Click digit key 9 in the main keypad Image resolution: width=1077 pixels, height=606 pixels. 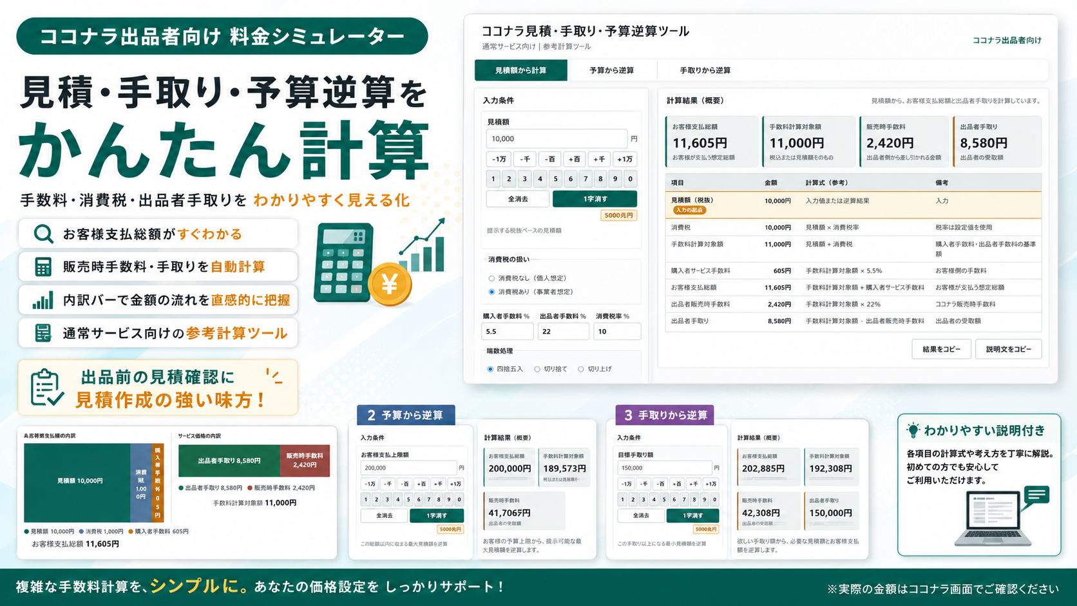click(x=616, y=179)
